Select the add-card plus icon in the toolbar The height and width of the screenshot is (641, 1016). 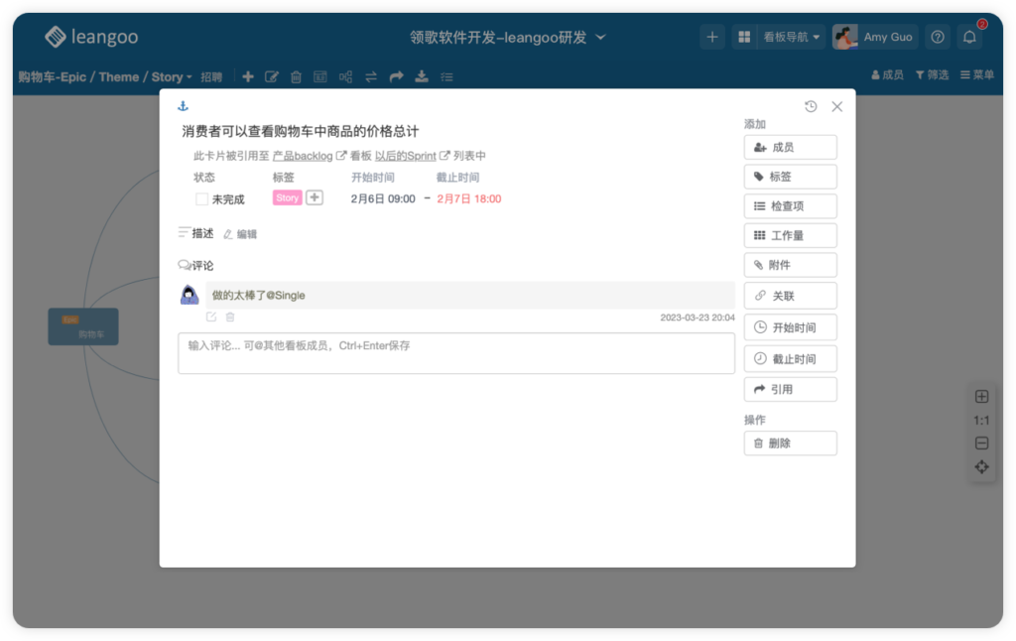[247, 76]
